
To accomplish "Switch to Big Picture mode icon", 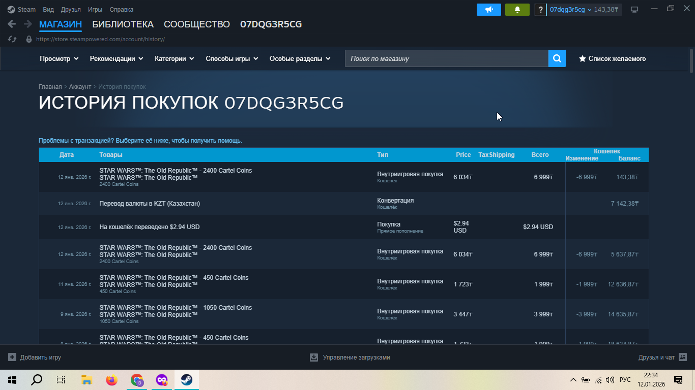I will (x=634, y=10).
